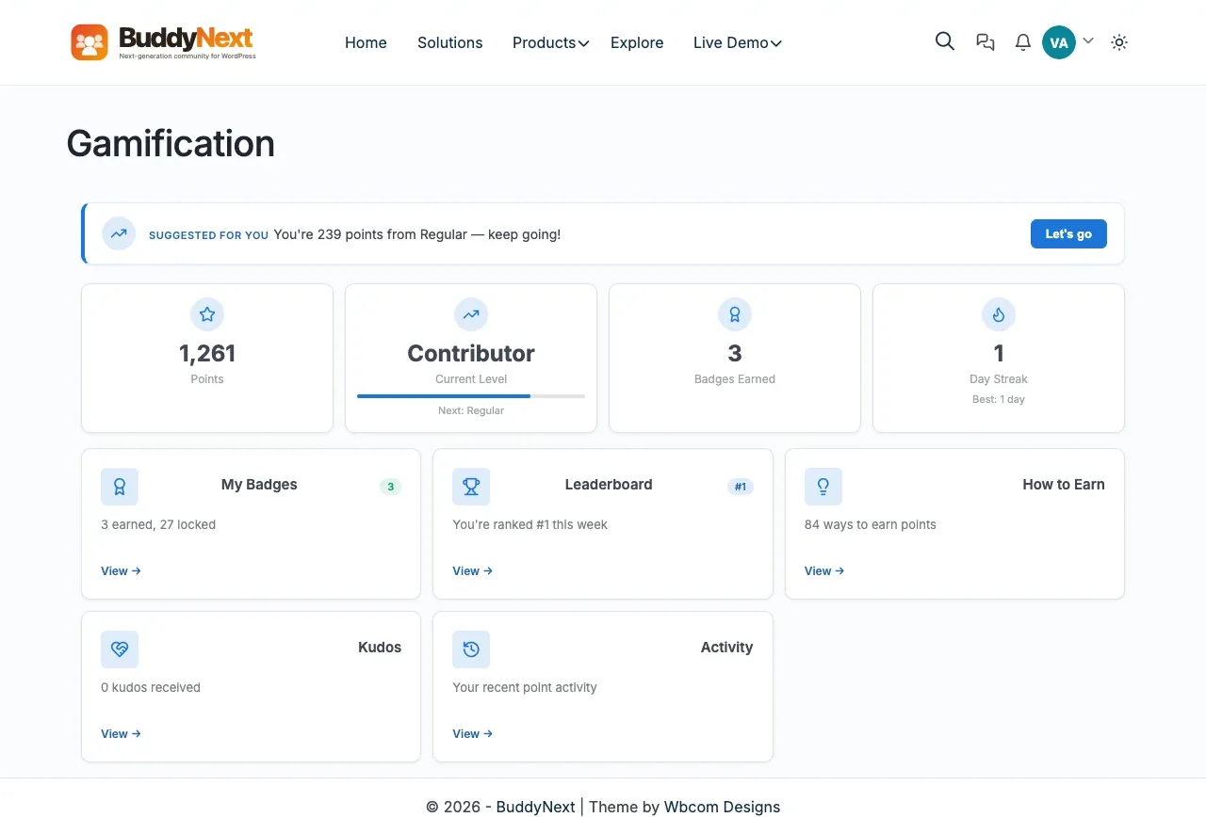Click the star icon on Points card
Image resolution: width=1206 pixels, height=817 pixels.
pos(207,314)
